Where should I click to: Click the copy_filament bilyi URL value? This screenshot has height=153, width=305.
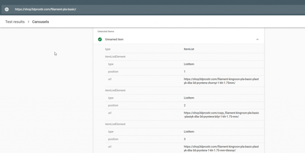point(221,115)
